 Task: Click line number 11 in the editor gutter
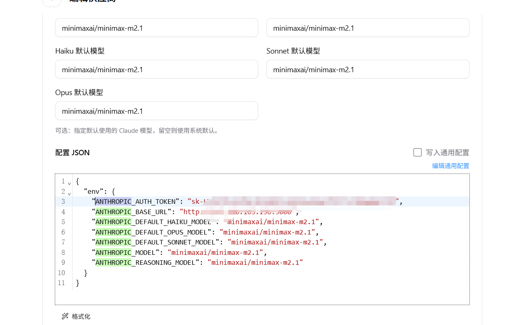pos(61,283)
